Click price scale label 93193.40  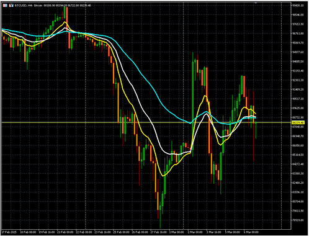coord(298,71)
